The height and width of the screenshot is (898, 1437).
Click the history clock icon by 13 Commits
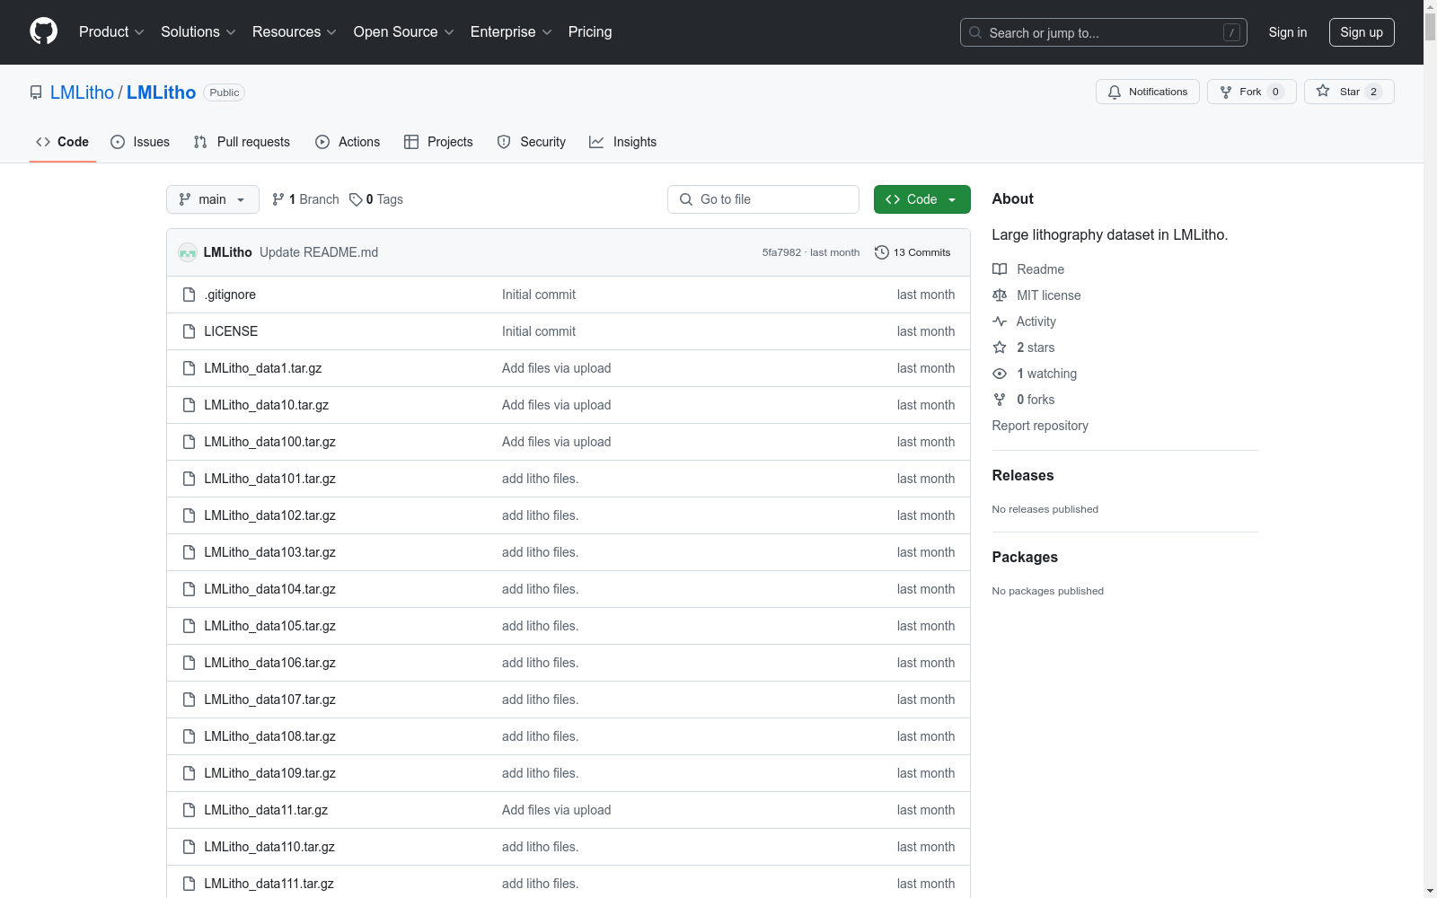point(882,252)
